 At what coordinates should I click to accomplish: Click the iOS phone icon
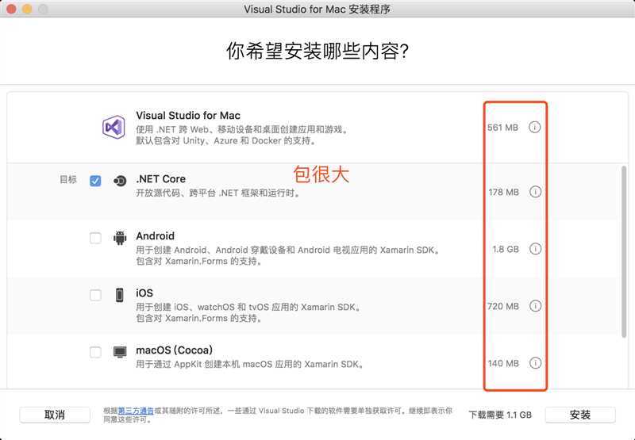pos(120,295)
